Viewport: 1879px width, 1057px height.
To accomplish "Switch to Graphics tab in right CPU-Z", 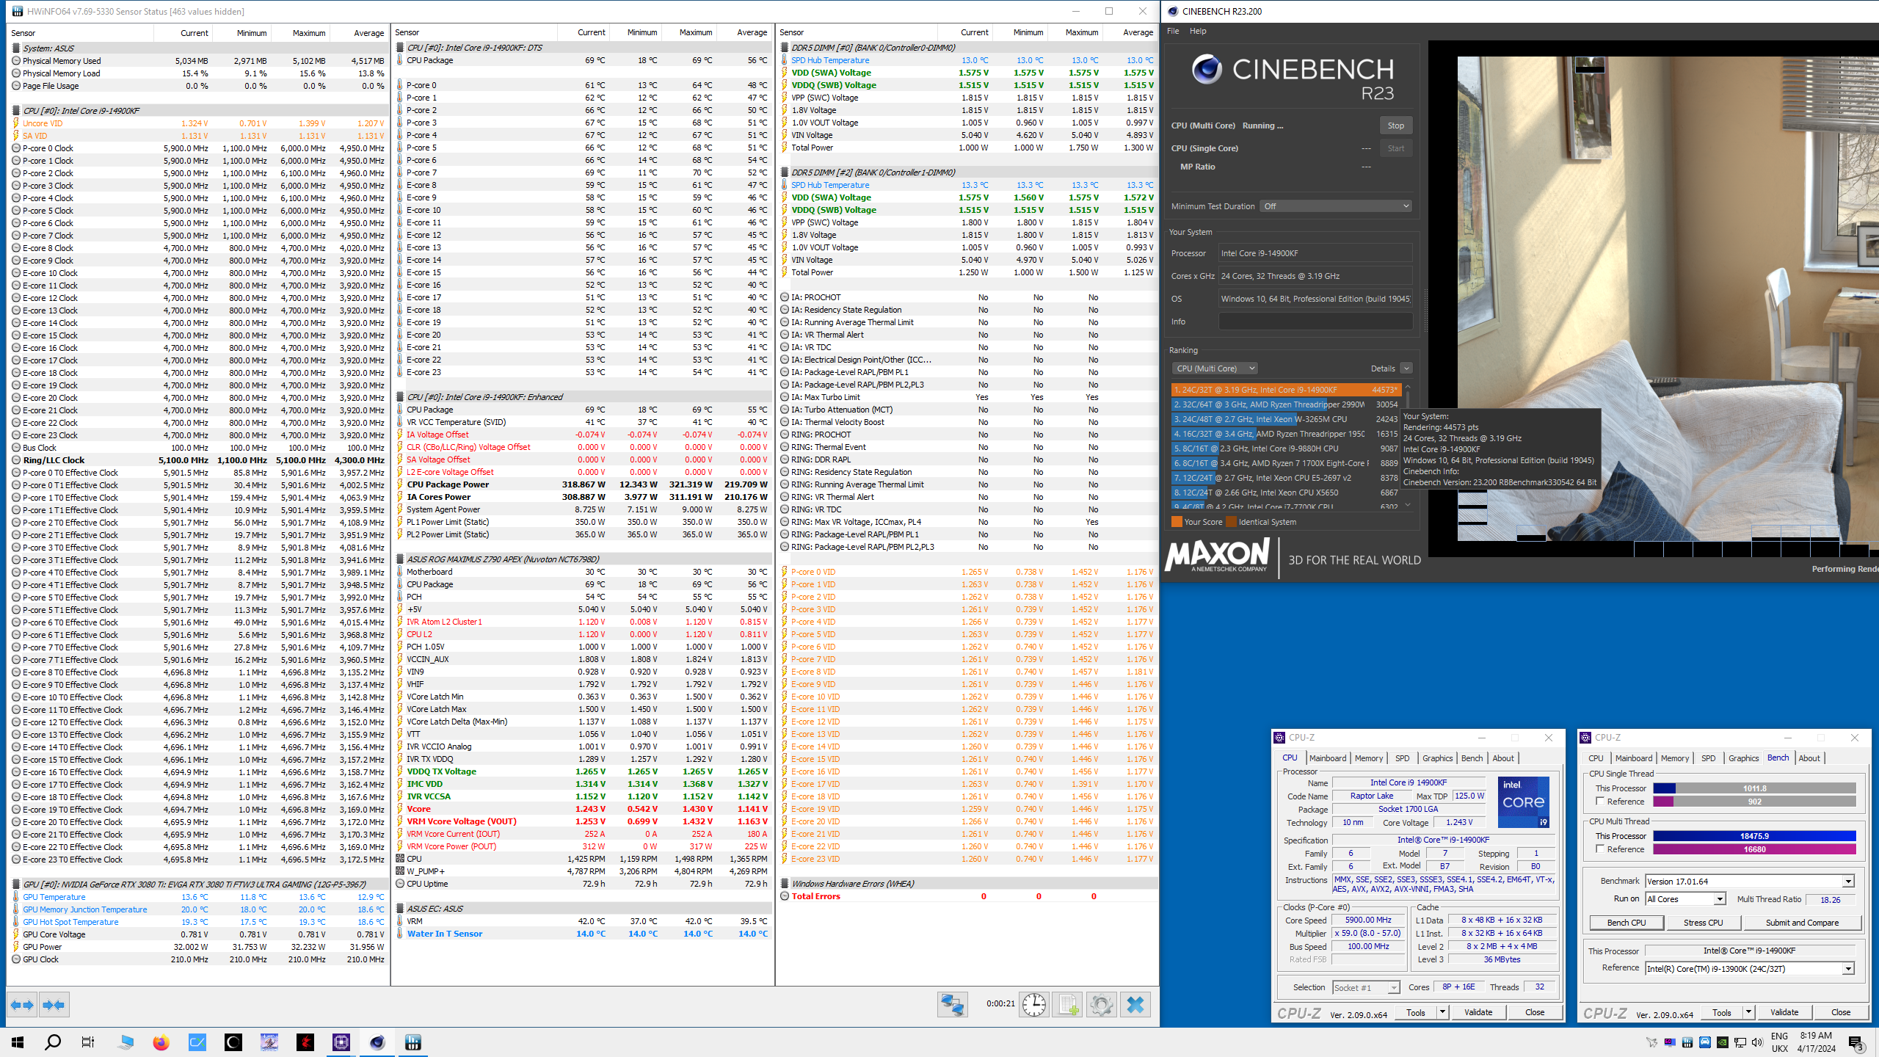I will point(1743,758).
